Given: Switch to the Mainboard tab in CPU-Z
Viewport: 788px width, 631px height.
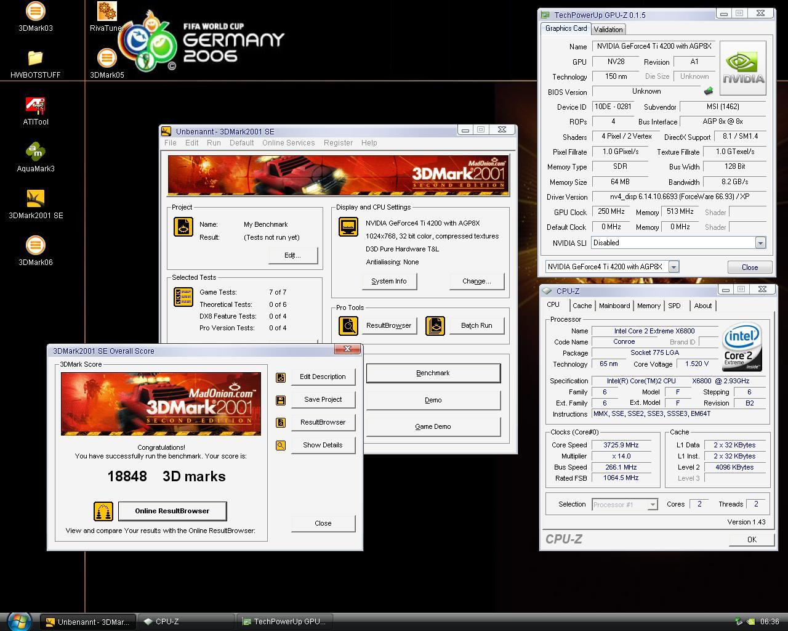Looking at the screenshot, I should 614,306.
